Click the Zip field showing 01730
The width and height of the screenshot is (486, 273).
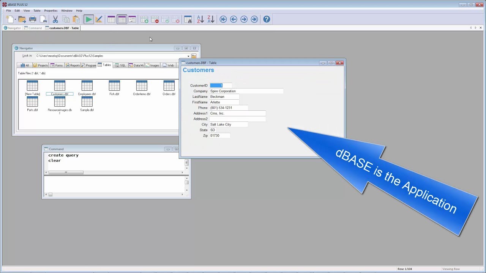coord(220,135)
